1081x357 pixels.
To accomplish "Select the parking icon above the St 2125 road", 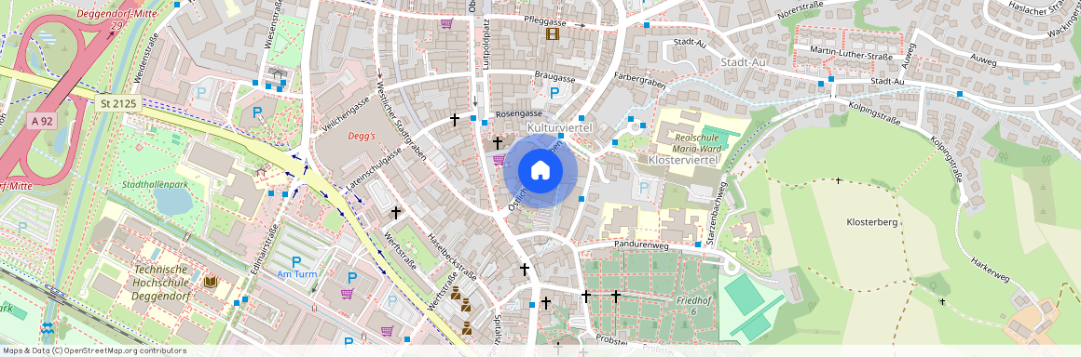I will (x=257, y=112).
